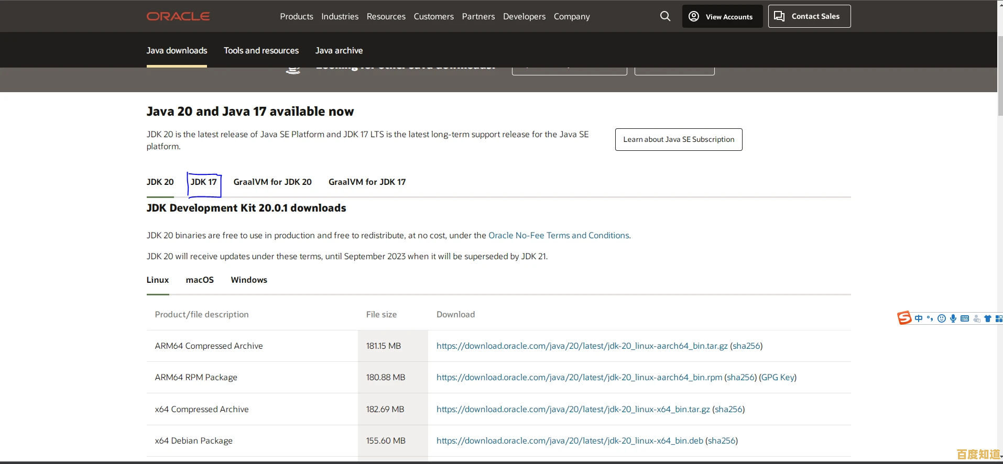Click the Sogou input method logo
The width and height of the screenshot is (1003, 464).
pos(904,318)
